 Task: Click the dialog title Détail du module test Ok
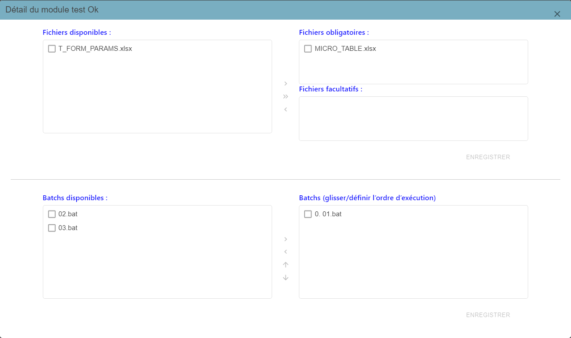[x=52, y=9]
